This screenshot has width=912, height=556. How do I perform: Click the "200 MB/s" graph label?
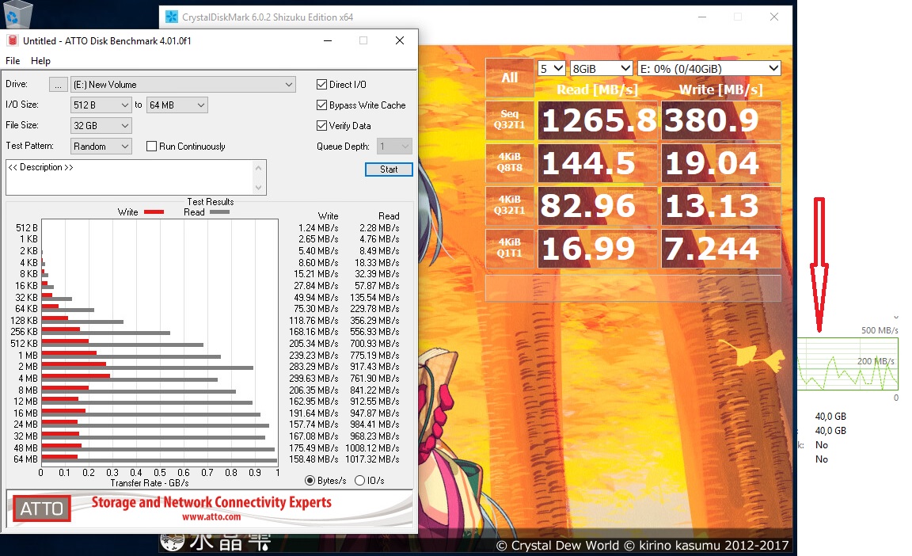pos(876,361)
